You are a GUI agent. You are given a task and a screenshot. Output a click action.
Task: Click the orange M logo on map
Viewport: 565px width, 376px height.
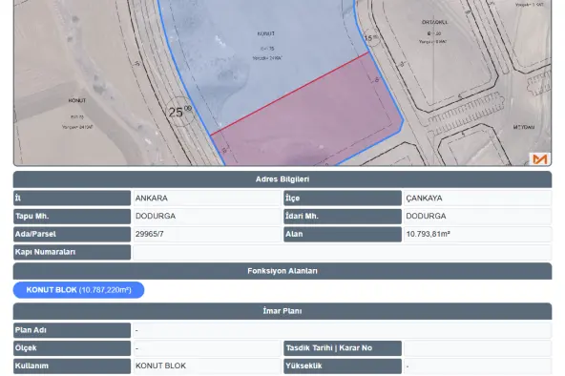(x=540, y=158)
